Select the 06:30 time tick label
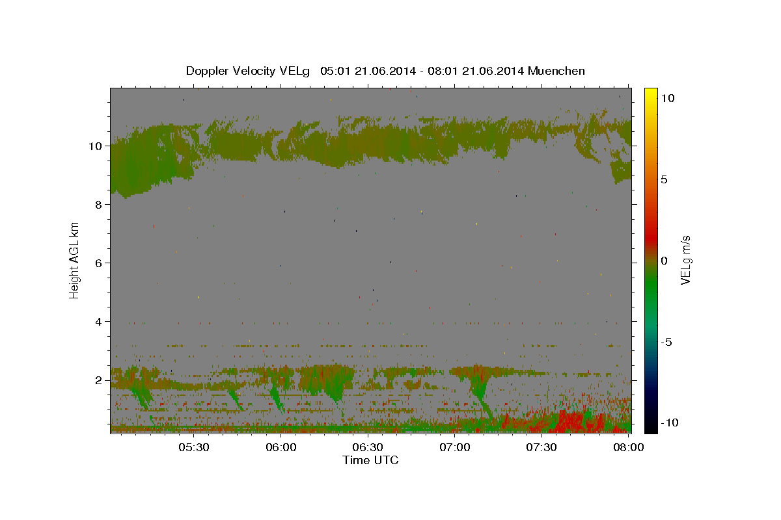This screenshot has height=520, width=781. 367,448
